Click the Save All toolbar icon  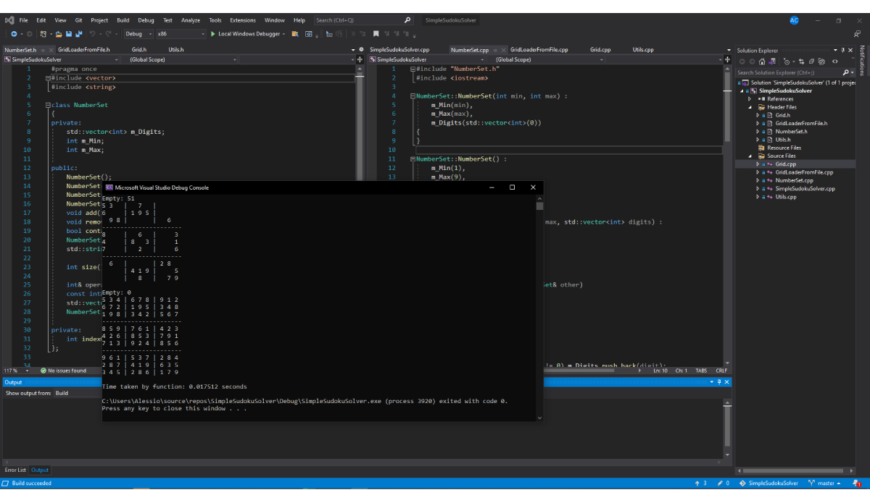click(x=78, y=34)
